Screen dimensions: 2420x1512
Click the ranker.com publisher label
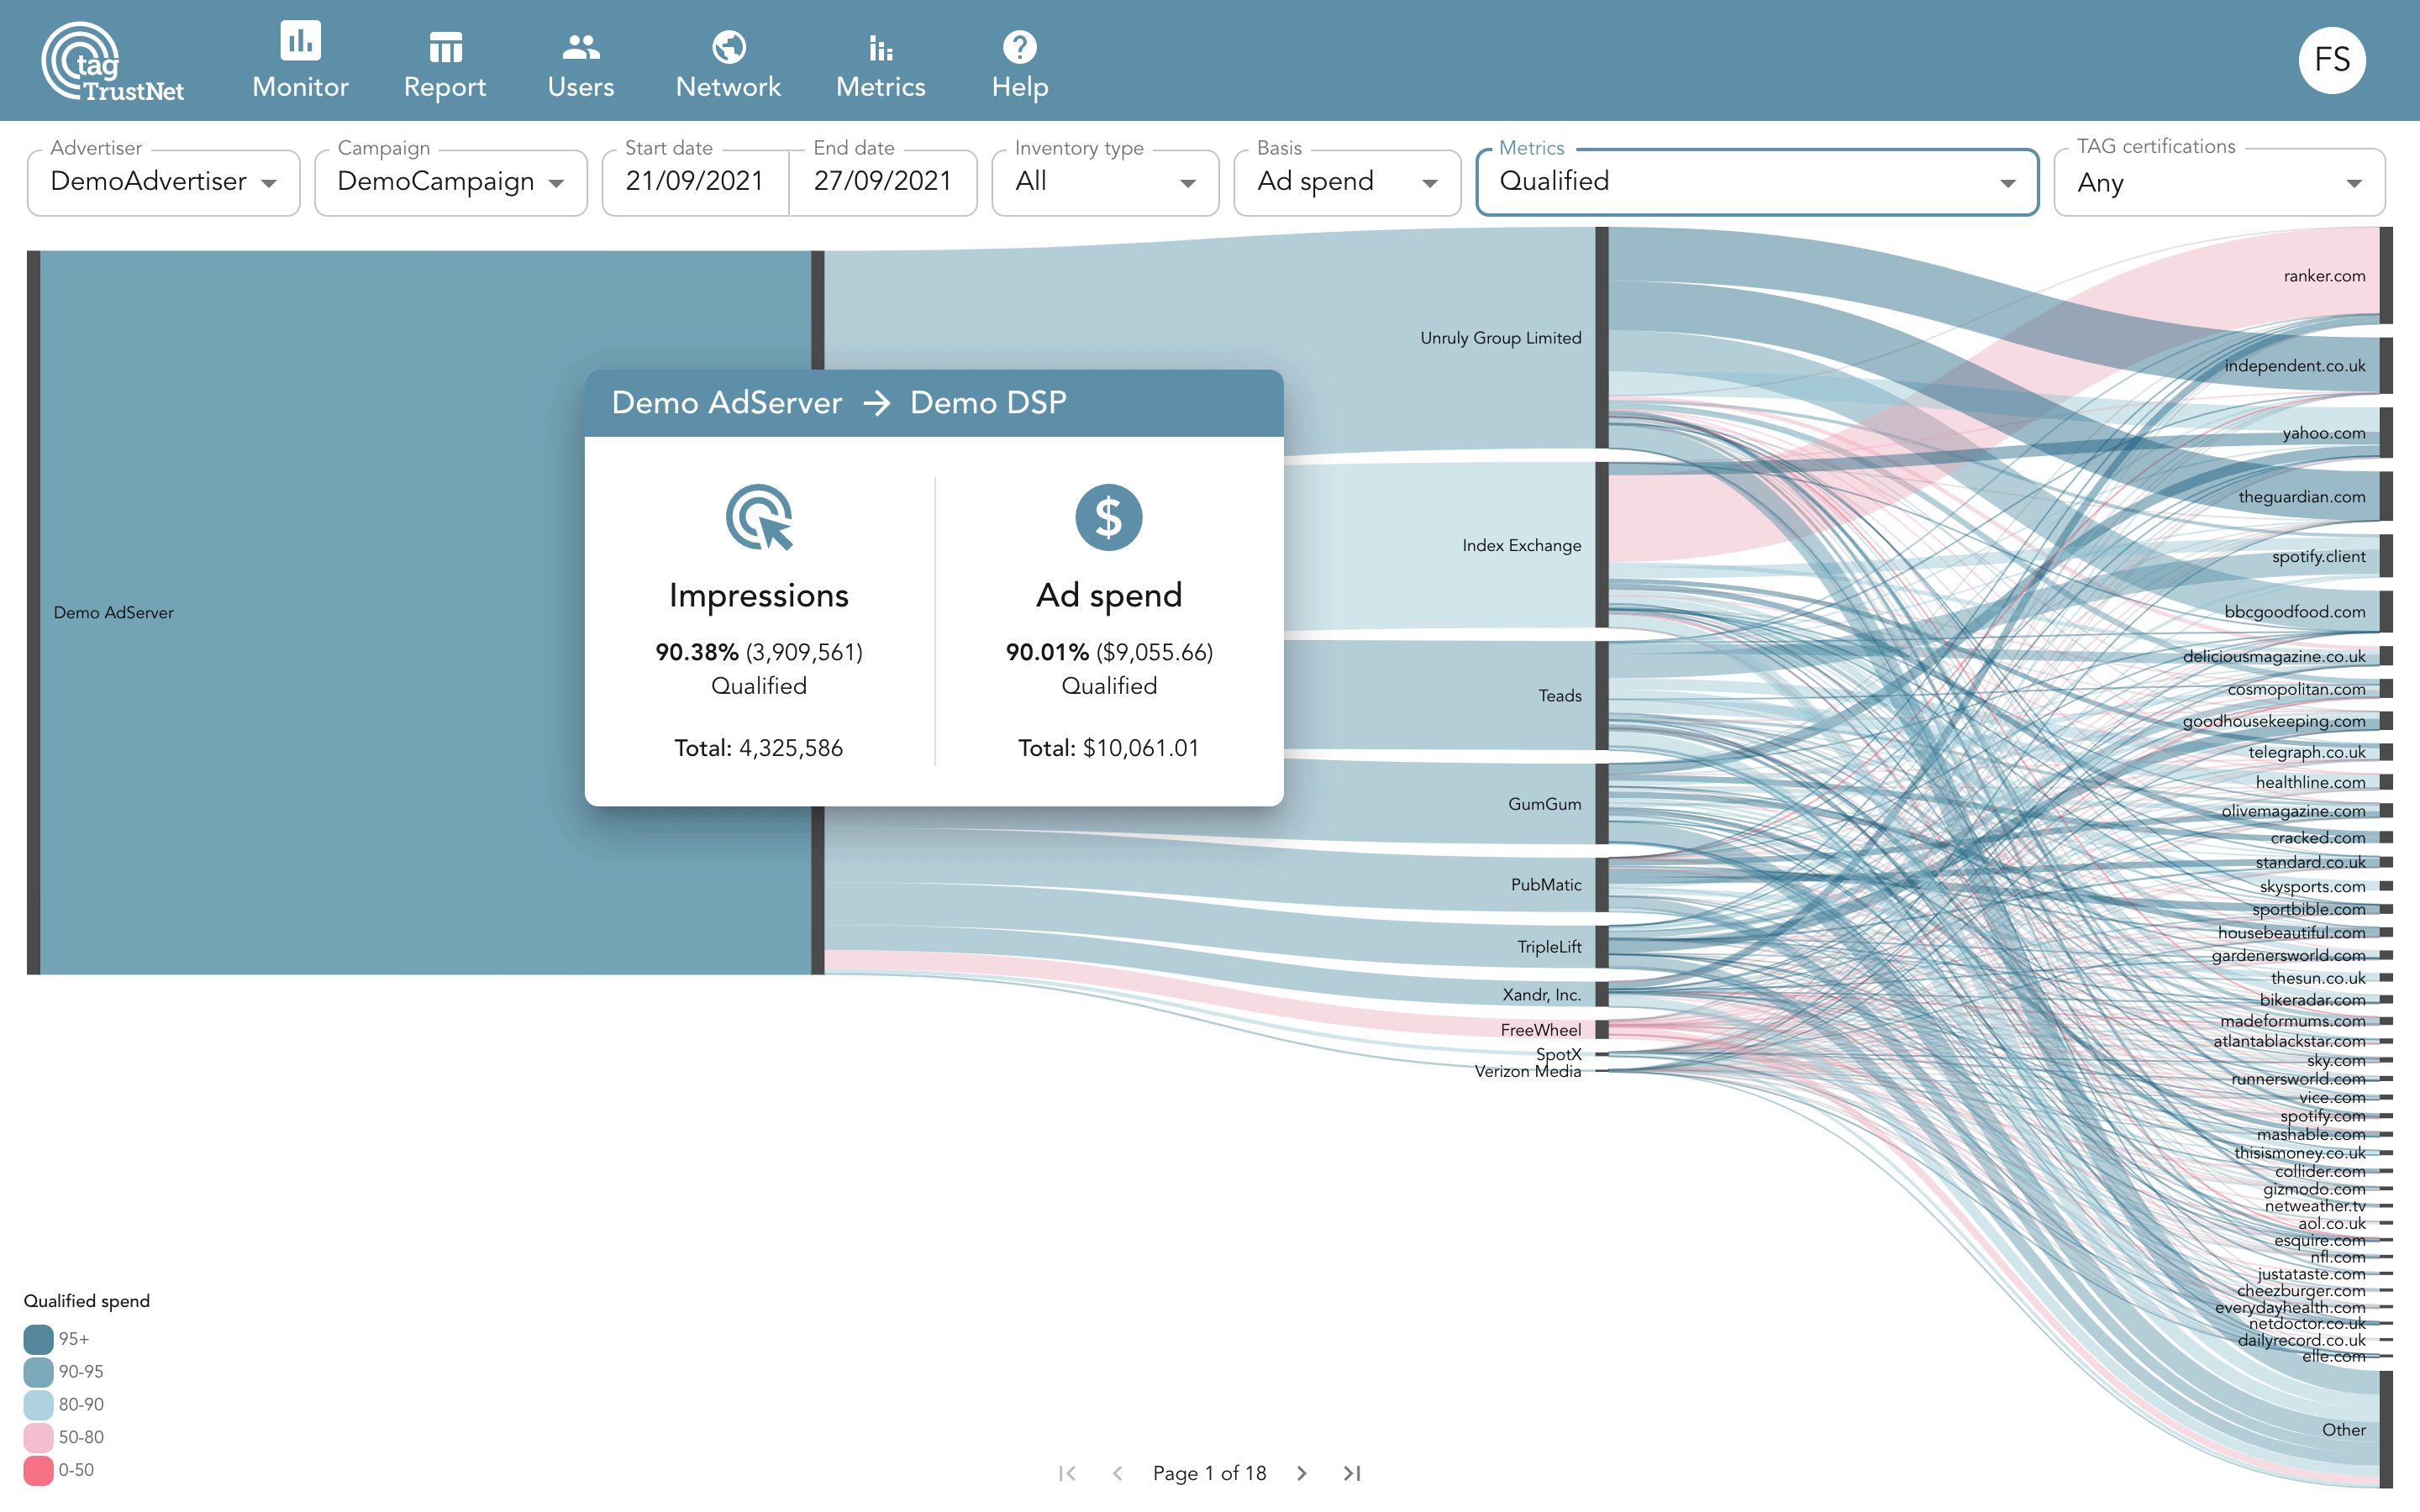point(2324,276)
